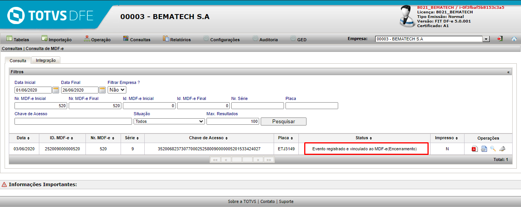Focus the Chave de Acesso field
The width and height of the screenshot is (521, 214).
click(73, 121)
